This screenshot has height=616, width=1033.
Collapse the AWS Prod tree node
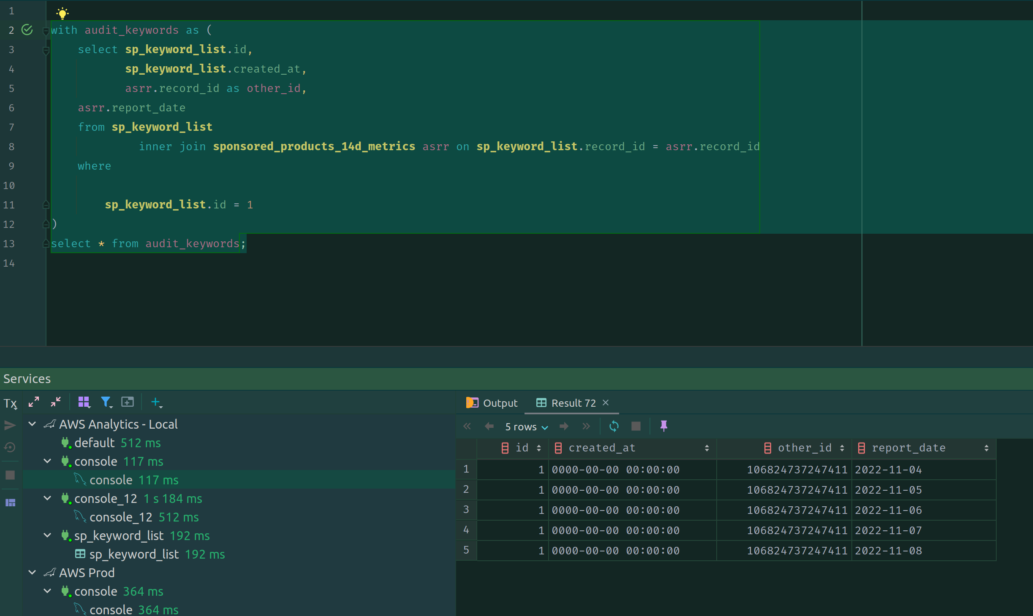point(32,573)
